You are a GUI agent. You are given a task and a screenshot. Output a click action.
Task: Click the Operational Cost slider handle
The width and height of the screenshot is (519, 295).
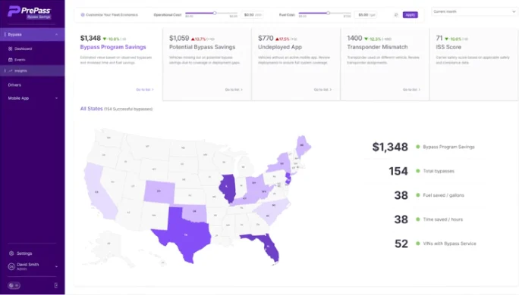(215, 13)
